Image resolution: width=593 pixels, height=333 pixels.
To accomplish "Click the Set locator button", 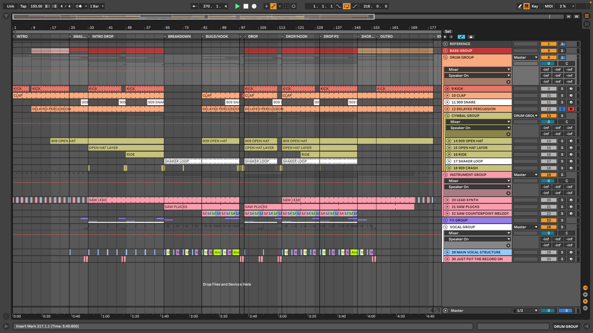I will (448, 31).
